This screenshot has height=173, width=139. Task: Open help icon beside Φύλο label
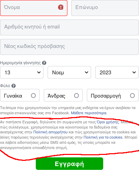(14, 86)
